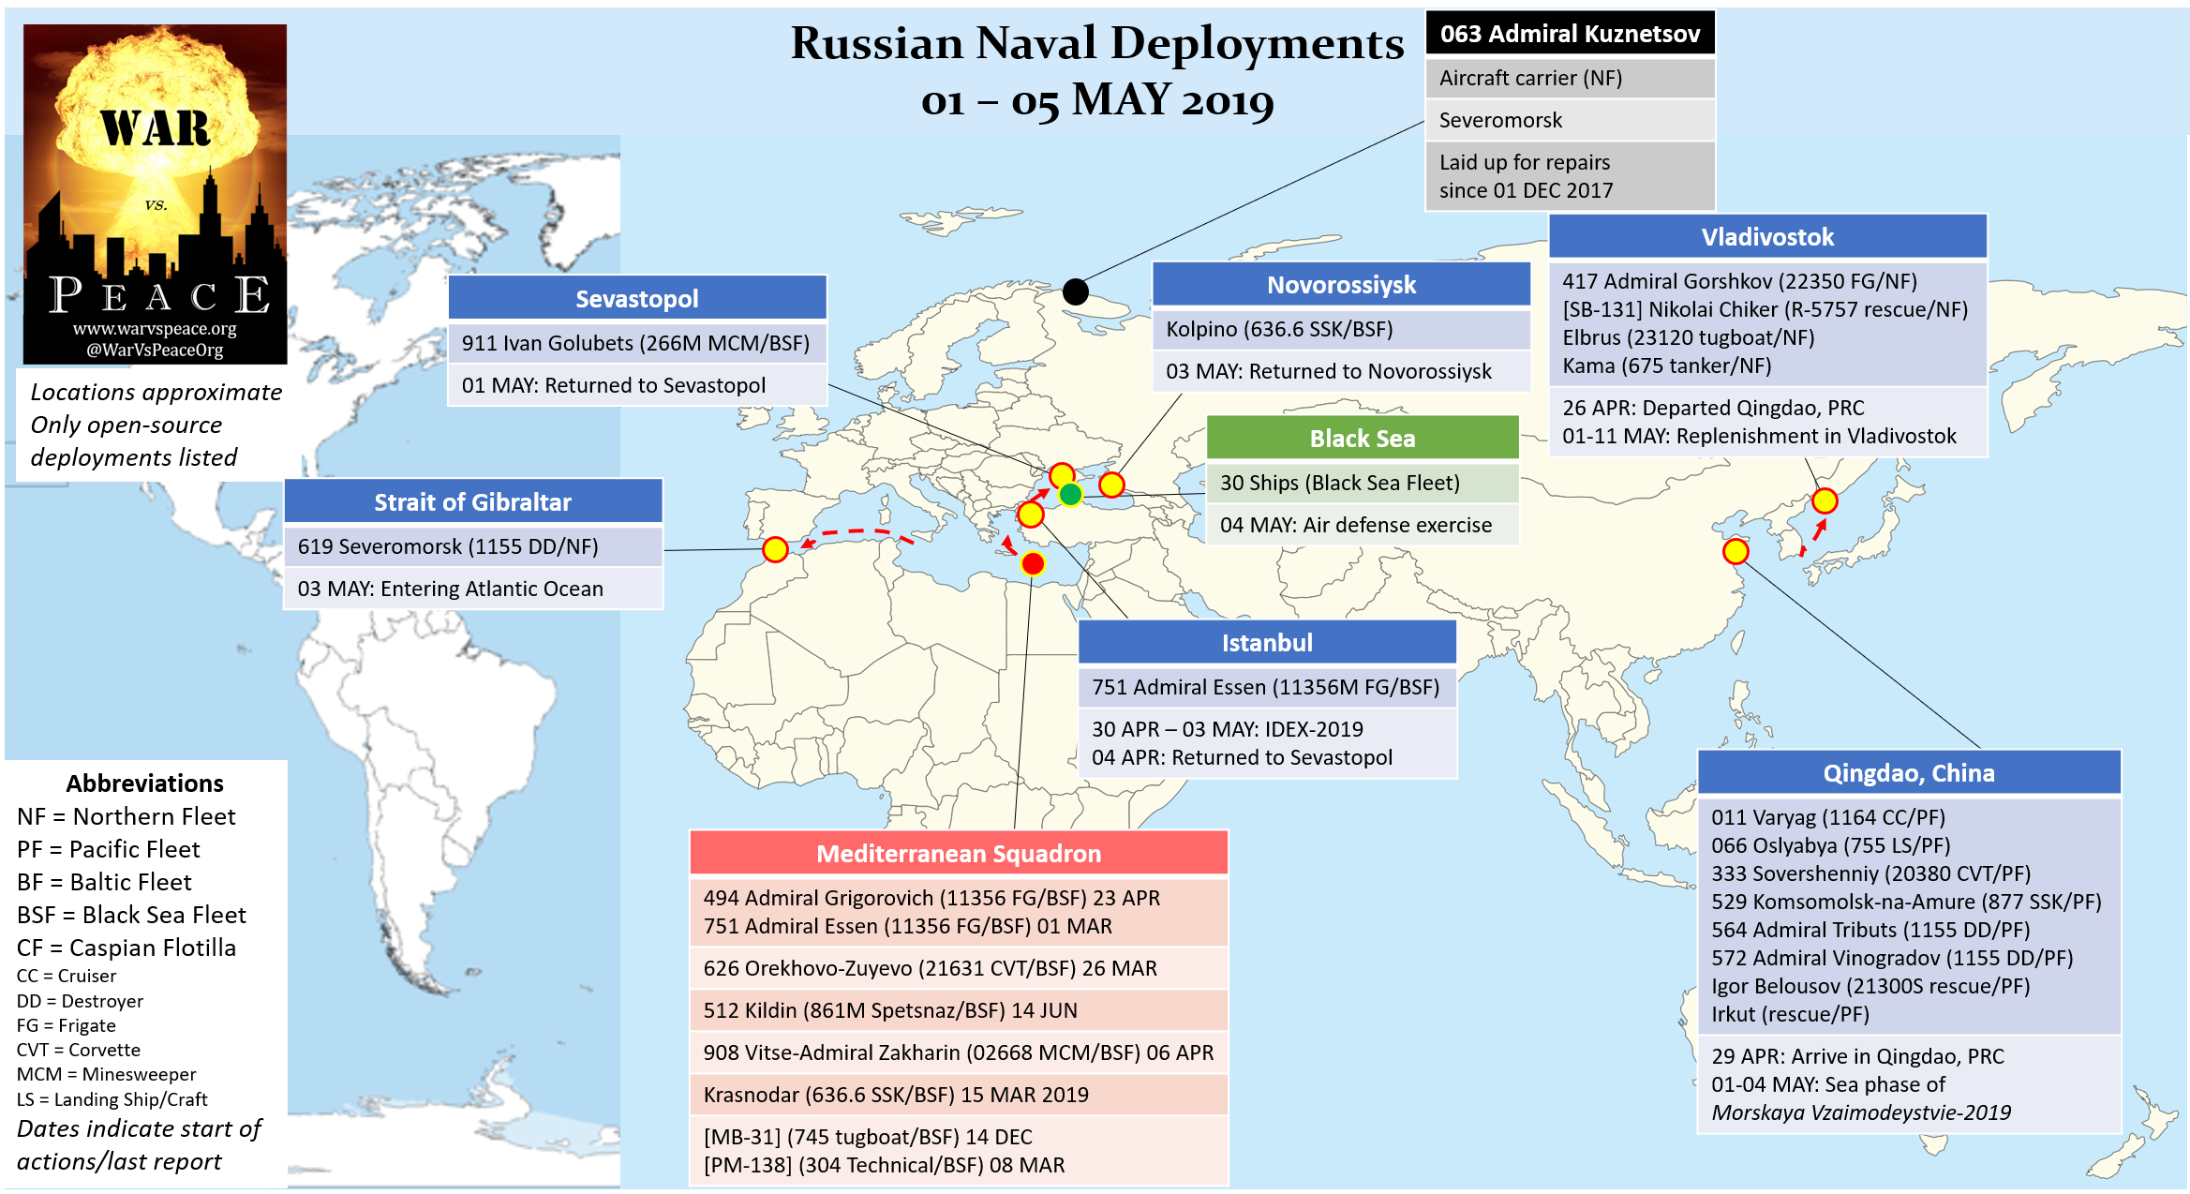Click the yellow Novorossiysk location marker
The height and width of the screenshot is (1194, 2190).
point(1111,485)
